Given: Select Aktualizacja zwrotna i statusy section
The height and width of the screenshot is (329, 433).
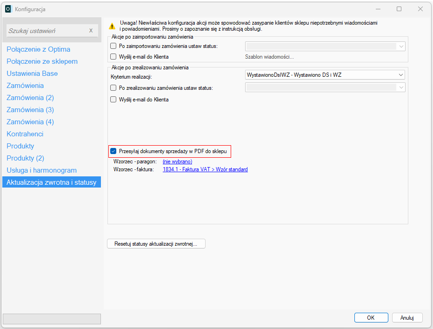Looking at the screenshot, I should coord(52,182).
